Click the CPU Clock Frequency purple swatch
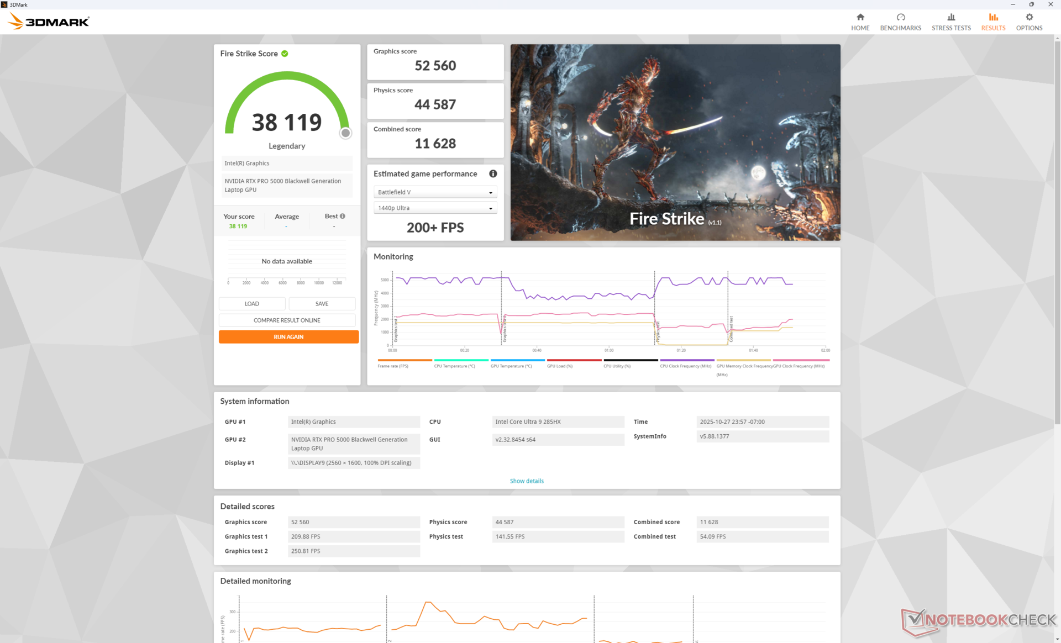This screenshot has height=643, width=1061. [687, 360]
